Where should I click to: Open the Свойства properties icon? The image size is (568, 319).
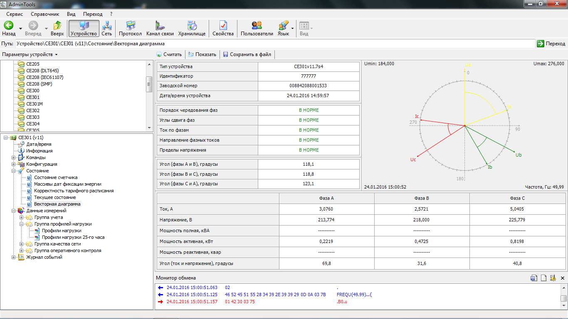223,26
